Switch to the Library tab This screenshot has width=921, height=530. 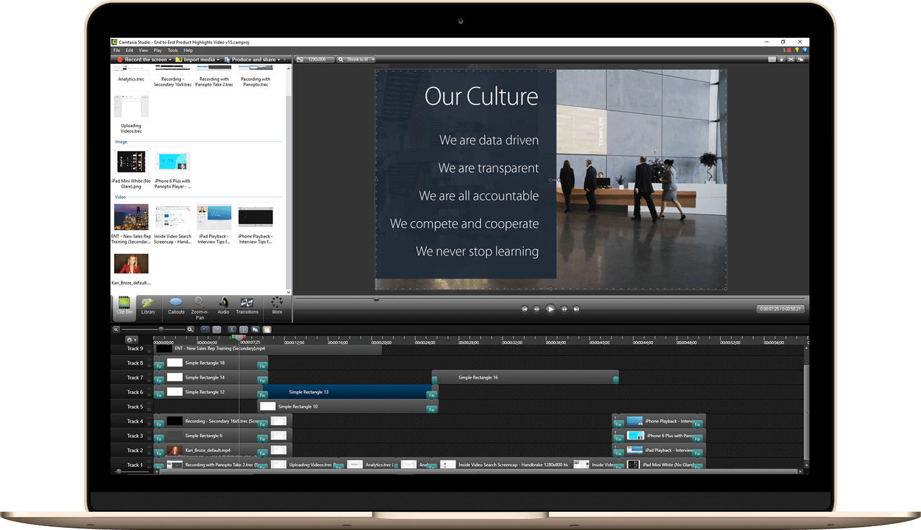[x=148, y=307]
